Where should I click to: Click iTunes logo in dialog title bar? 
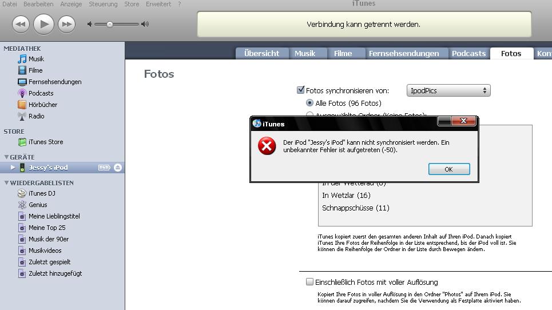(257, 124)
